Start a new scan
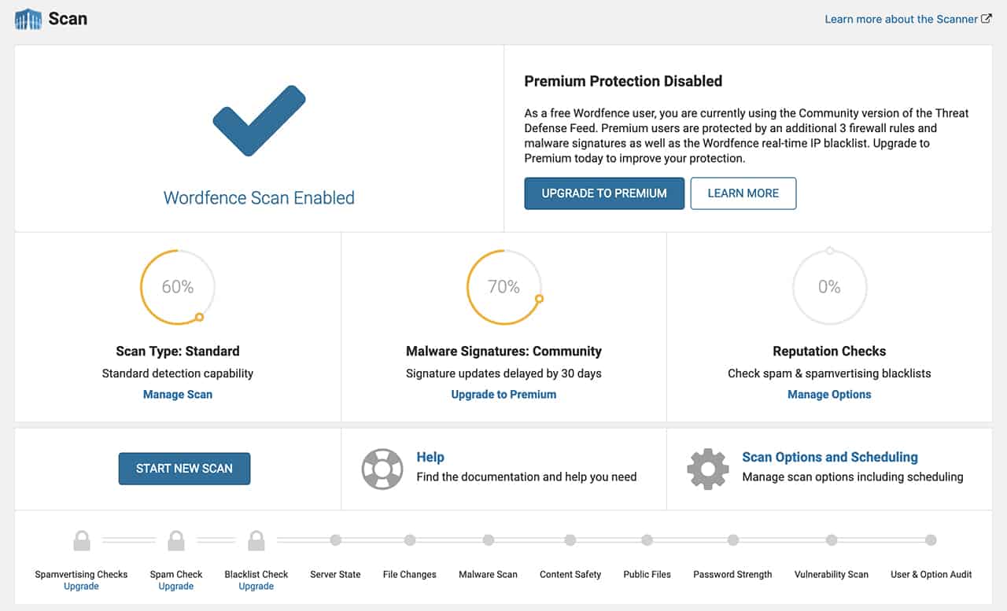This screenshot has width=1007, height=611. coord(184,469)
